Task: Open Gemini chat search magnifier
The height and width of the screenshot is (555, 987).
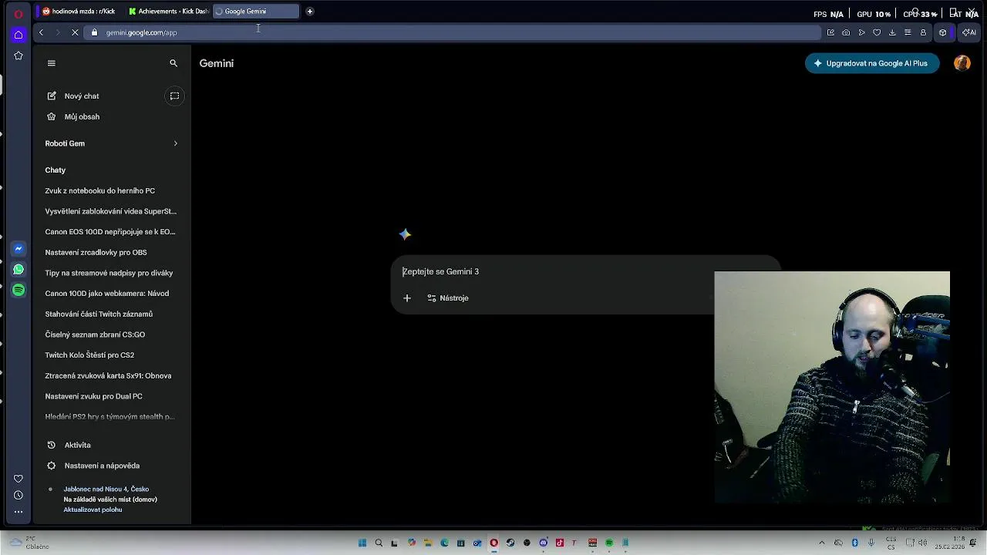Action: (x=173, y=63)
